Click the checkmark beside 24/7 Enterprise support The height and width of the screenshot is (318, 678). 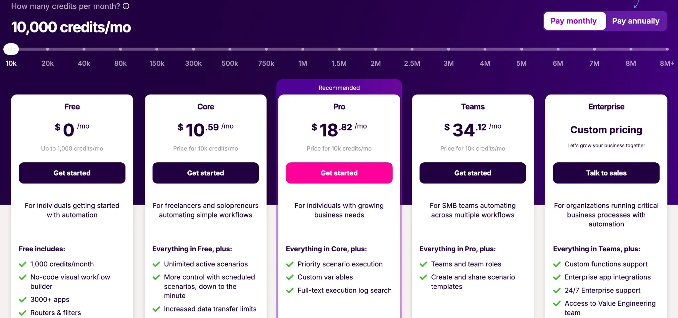pyautogui.click(x=557, y=291)
